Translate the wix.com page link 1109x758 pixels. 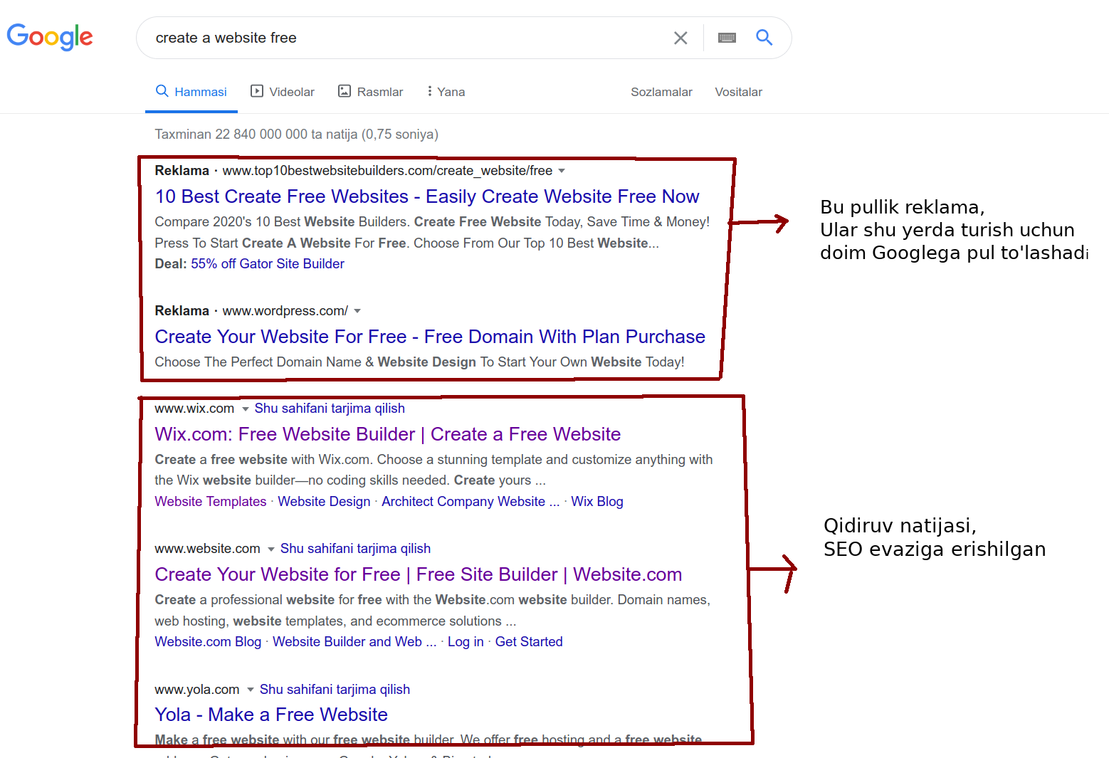pyautogui.click(x=330, y=409)
